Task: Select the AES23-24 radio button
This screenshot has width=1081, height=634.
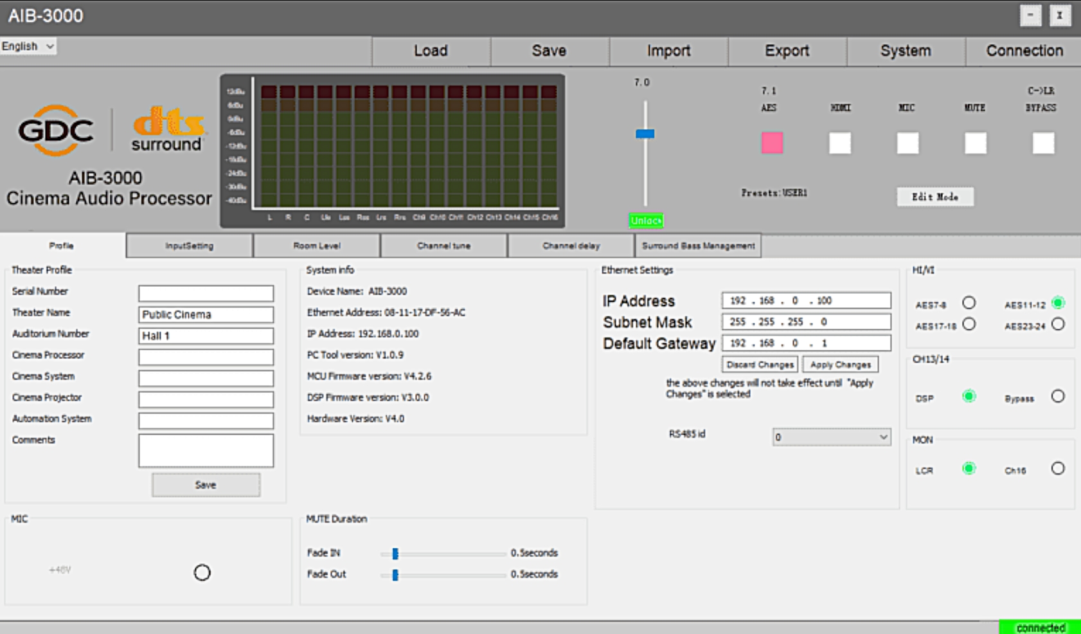Action: click(1058, 324)
